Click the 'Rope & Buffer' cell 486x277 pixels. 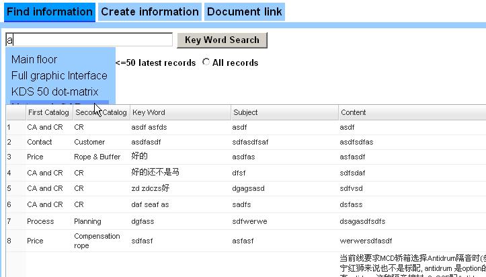[97, 157]
